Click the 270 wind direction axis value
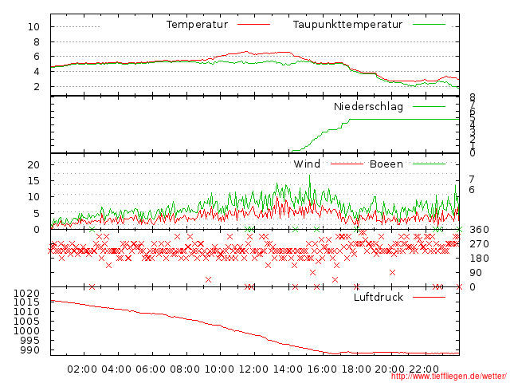 point(479,244)
